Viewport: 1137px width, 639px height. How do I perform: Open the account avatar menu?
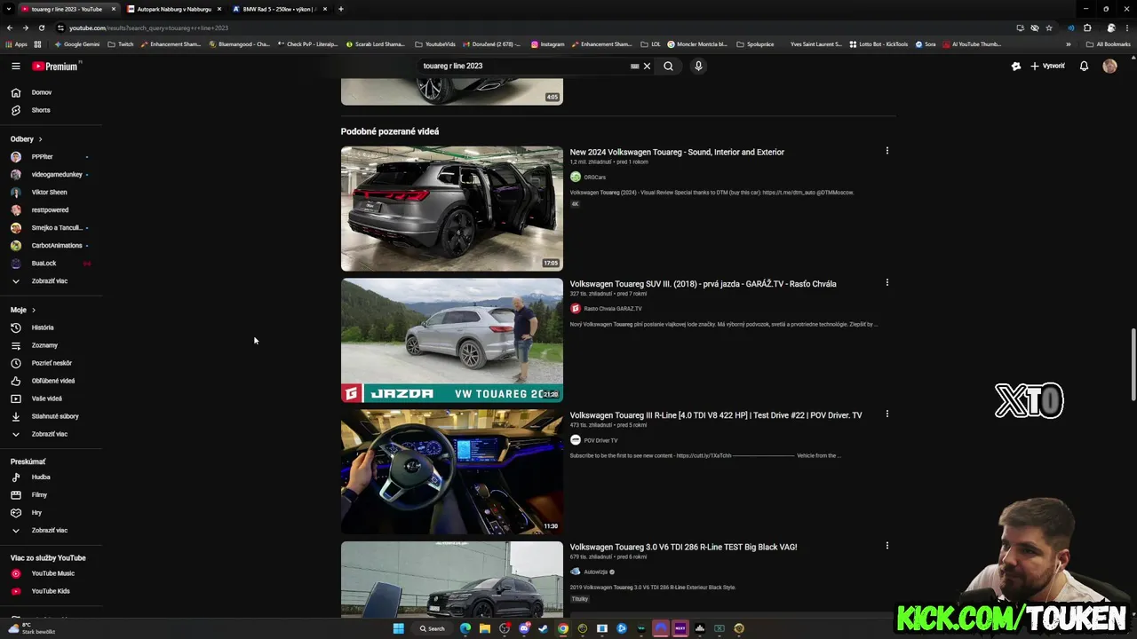click(x=1109, y=66)
